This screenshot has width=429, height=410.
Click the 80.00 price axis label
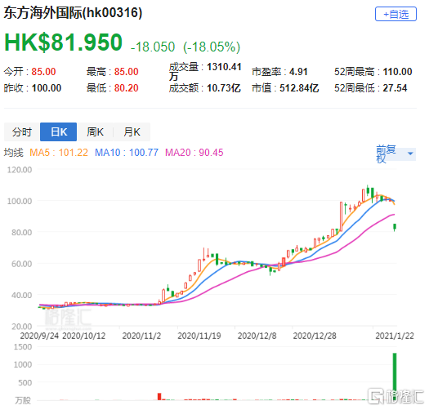click(x=21, y=233)
